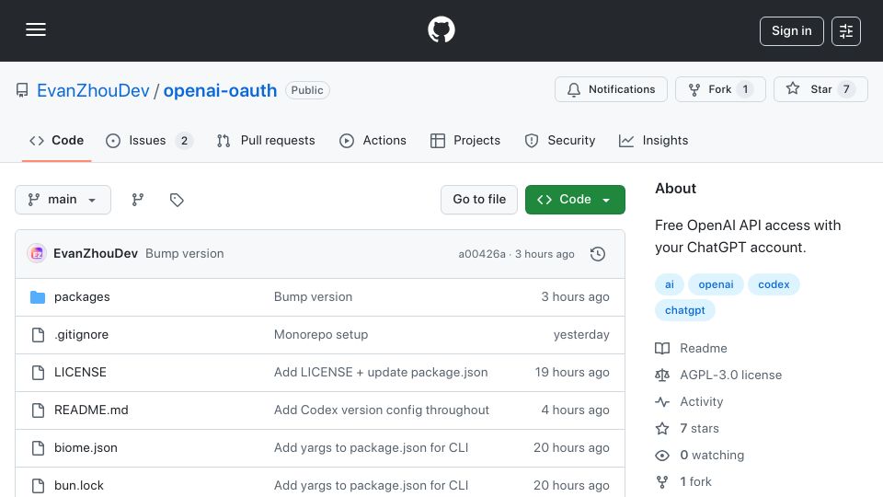The height and width of the screenshot is (497, 883).
Task: View branches via branch icon
Action: [x=137, y=200]
